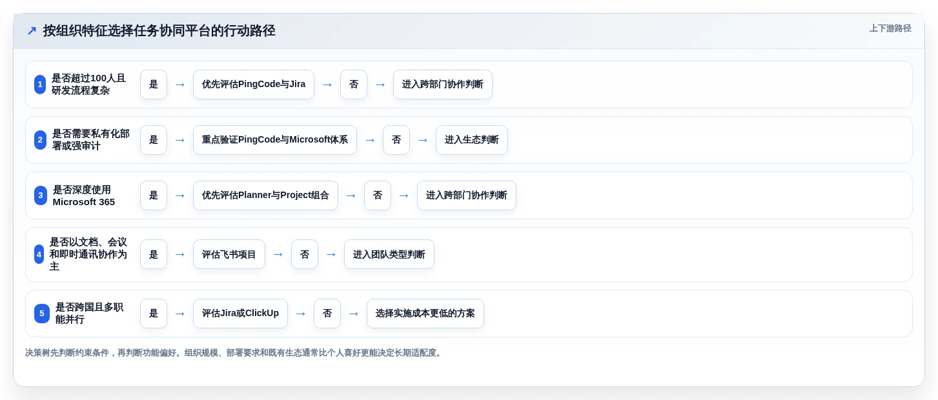Click 进入跨部门协作判断 in row 3

[467, 195]
